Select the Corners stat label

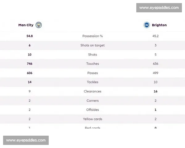(92, 101)
